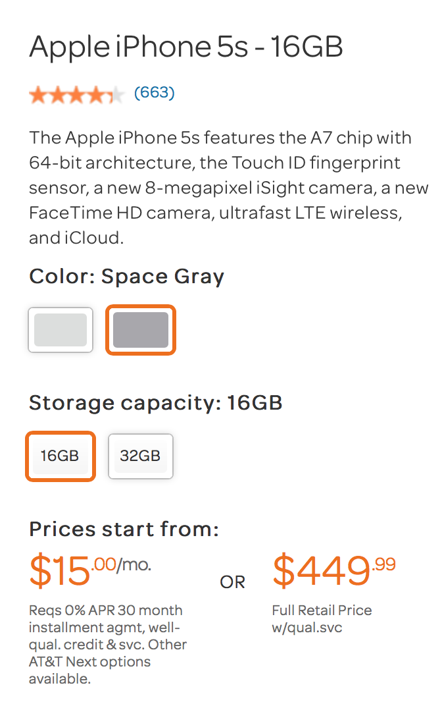The height and width of the screenshot is (706, 442).
Task: Select the $15.00/mo. installment price
Action: (x=89, y=570)
